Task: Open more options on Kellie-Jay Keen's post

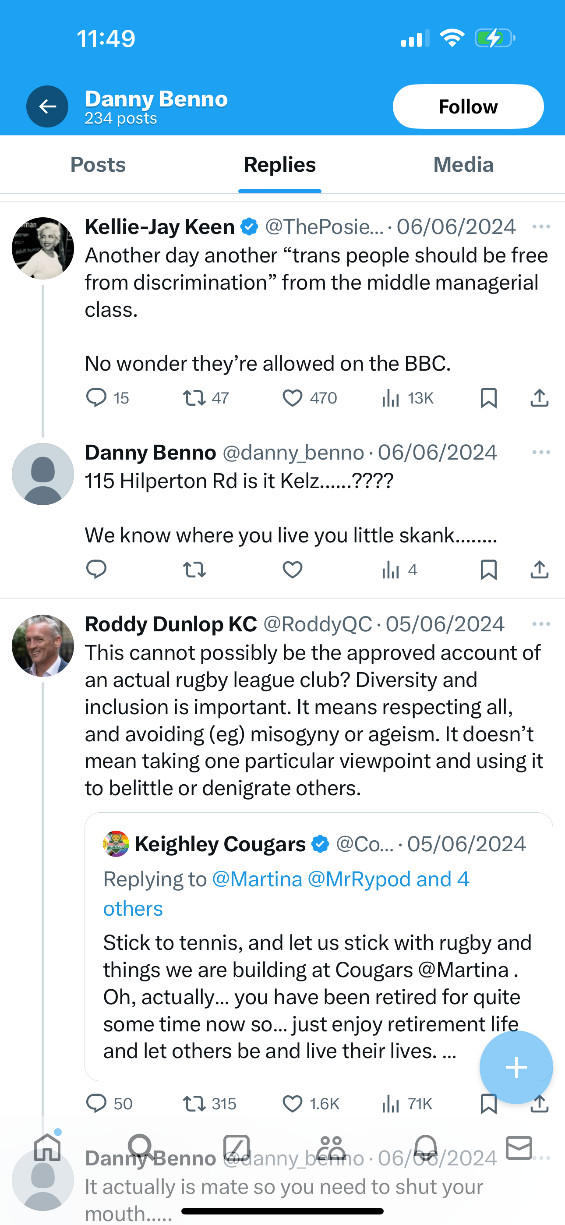Action: pos(541,227)
